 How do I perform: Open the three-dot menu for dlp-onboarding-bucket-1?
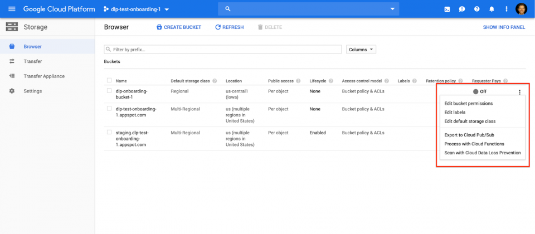(519, 92)
